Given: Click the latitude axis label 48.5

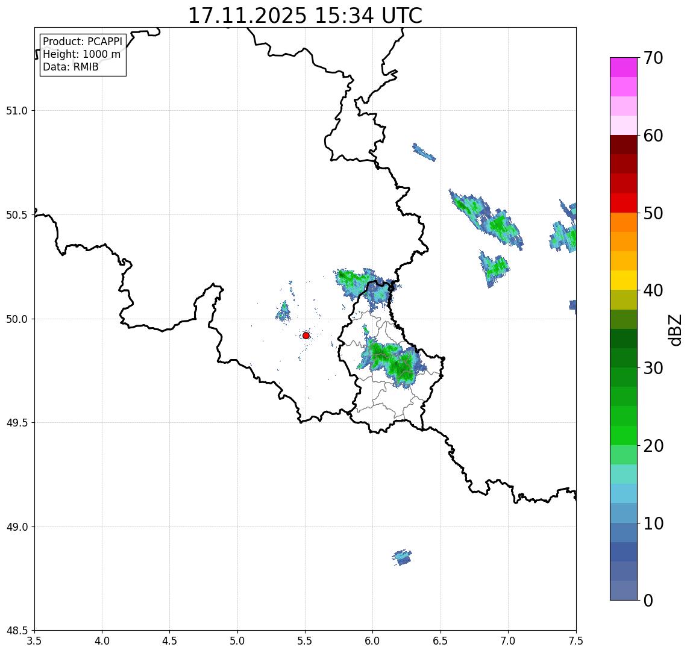Looking at the screenshot, I should (16, 631).
